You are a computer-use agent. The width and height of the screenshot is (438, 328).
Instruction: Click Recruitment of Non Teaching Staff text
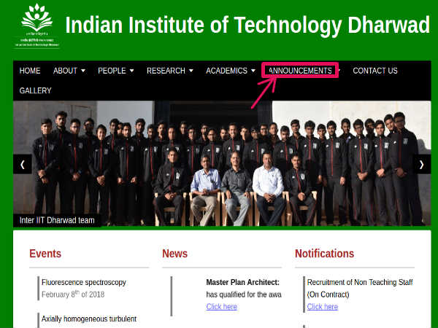click(x=360, y=282)
